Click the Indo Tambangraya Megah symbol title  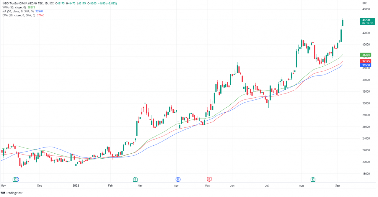click(x=22, y=3)
